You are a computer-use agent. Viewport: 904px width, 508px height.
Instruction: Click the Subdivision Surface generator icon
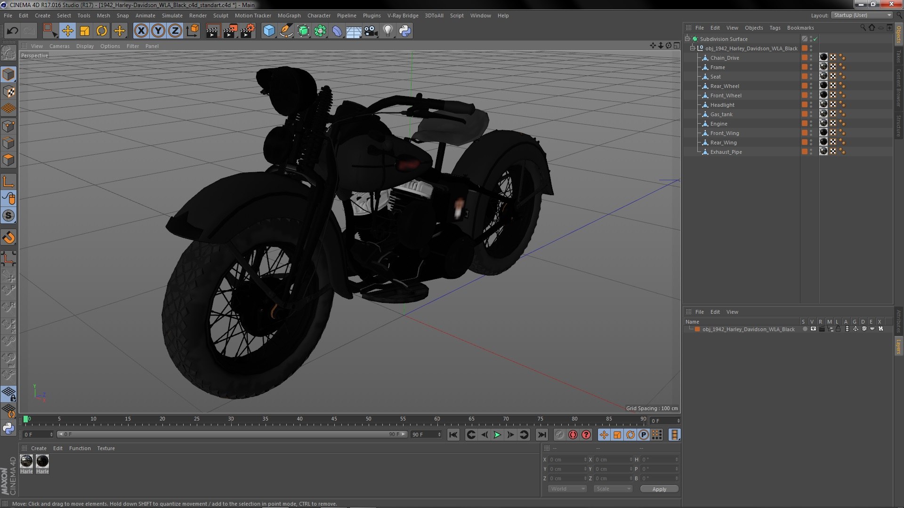coord(303,31)
